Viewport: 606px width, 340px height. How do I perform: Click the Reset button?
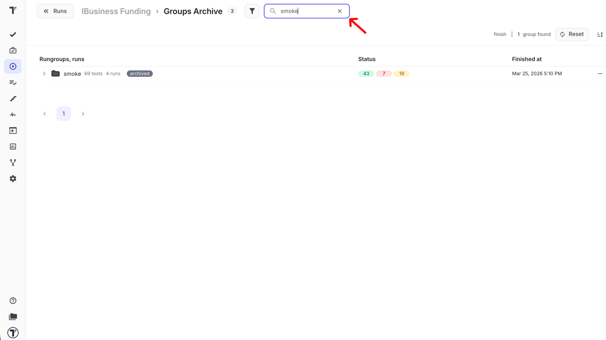point(572,34)
